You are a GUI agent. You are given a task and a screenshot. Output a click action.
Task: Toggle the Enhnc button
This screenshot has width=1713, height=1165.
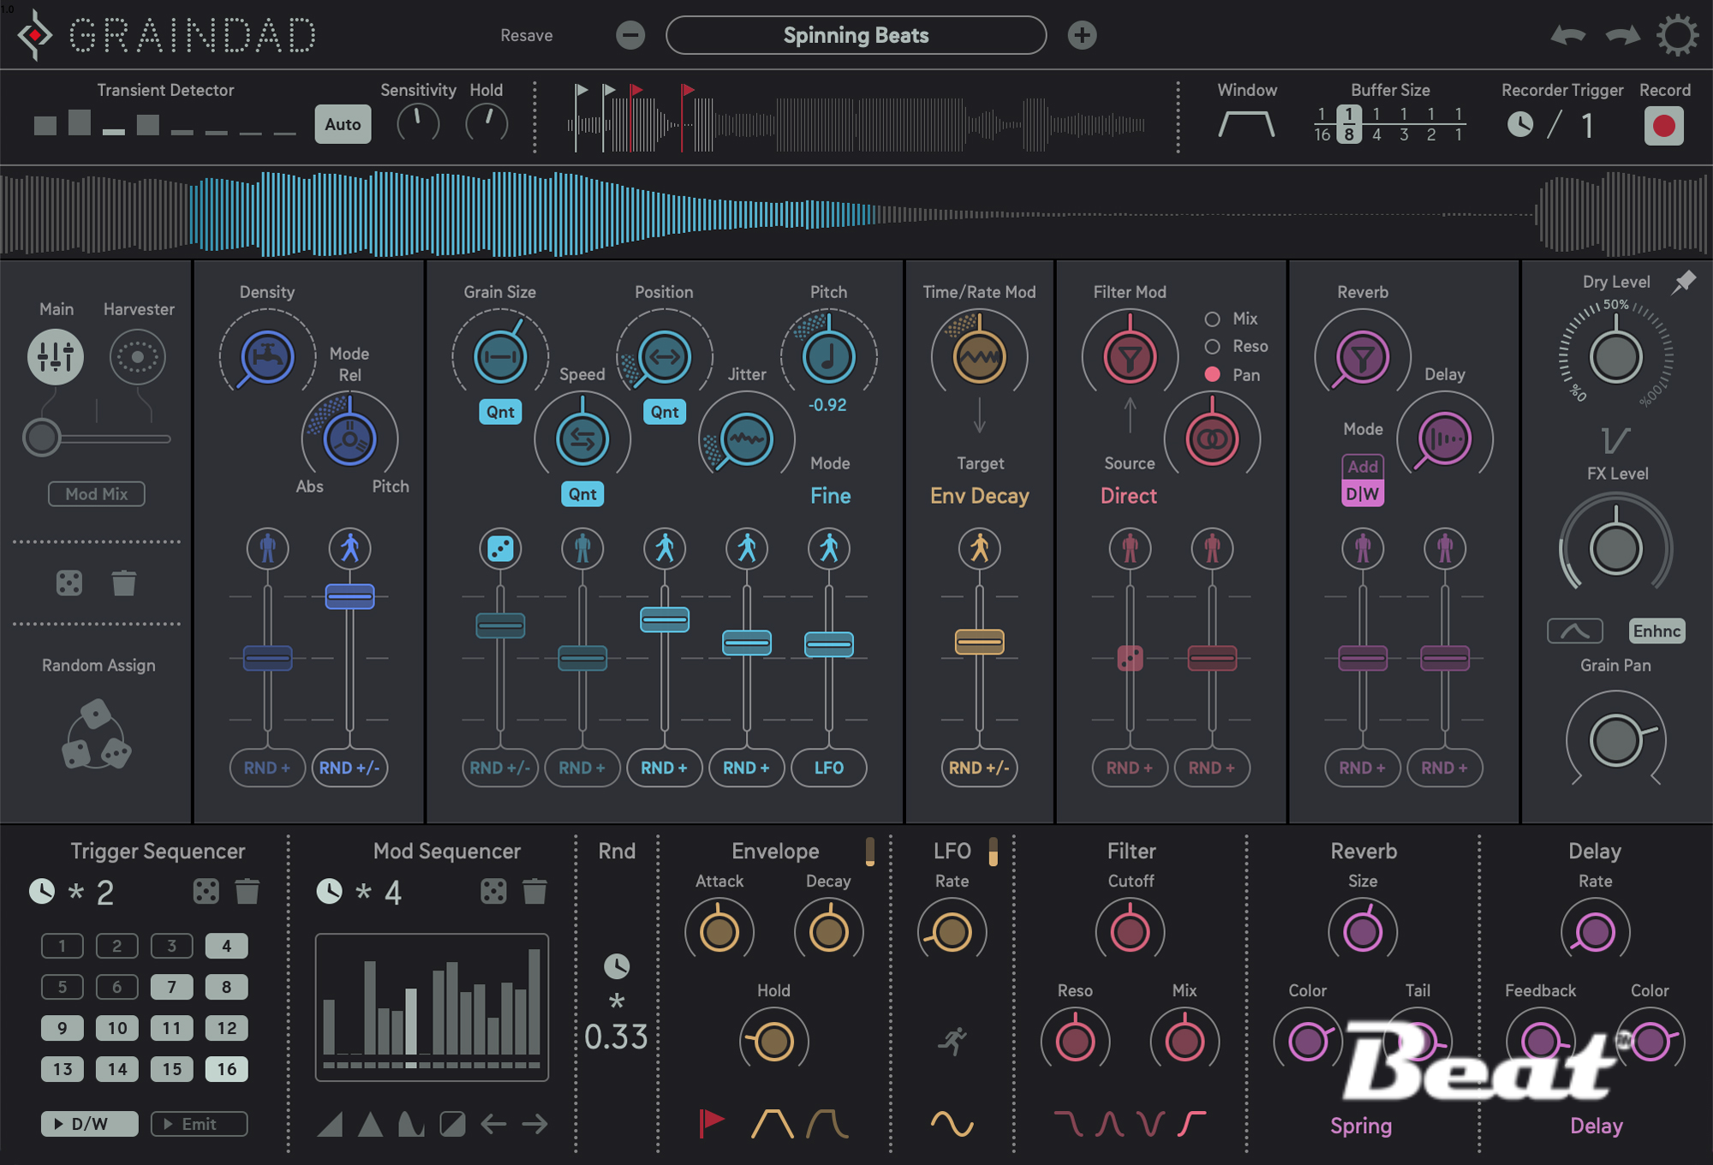pos(1656,631)
